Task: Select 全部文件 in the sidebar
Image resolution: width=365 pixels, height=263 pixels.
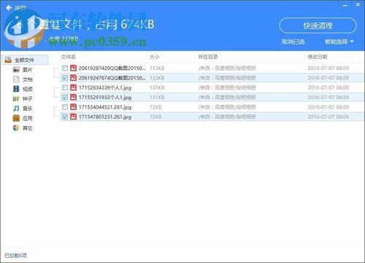Action: tap(26, 60)
